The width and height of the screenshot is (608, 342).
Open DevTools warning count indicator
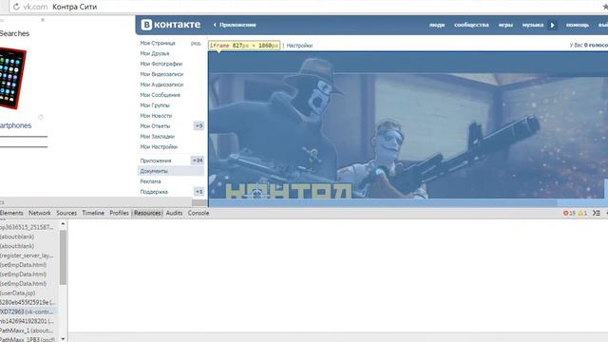(x=582, y=213)
